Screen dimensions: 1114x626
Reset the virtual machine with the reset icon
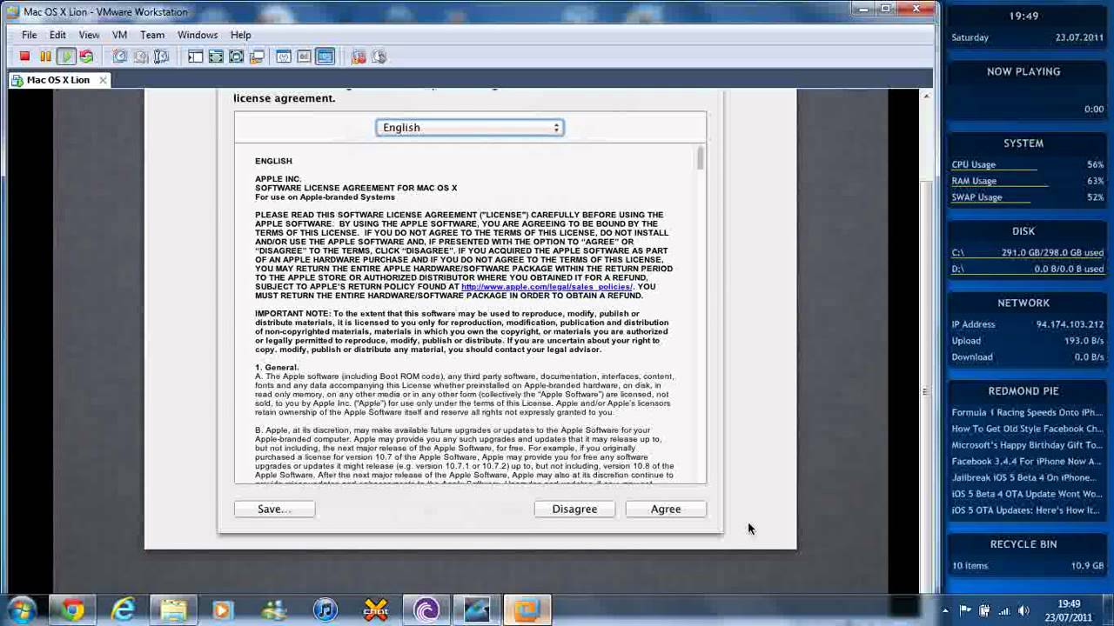tap(86, 57)
